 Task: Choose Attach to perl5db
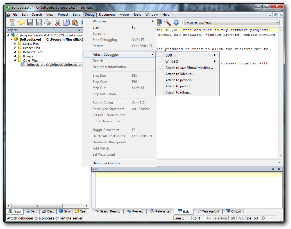click(187, 86)
